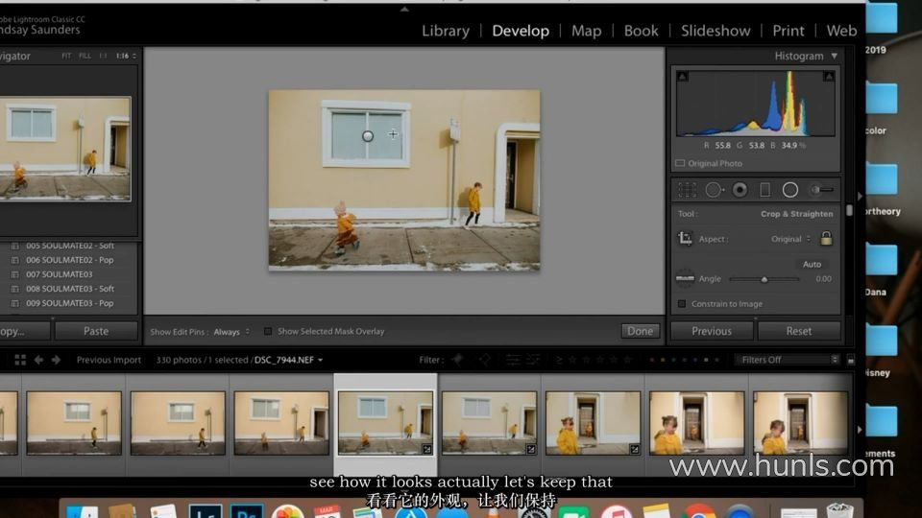Viewport: 922px width, 518px height.
Task: Click the Straighten level tool beside Angle
Action: 685,278
